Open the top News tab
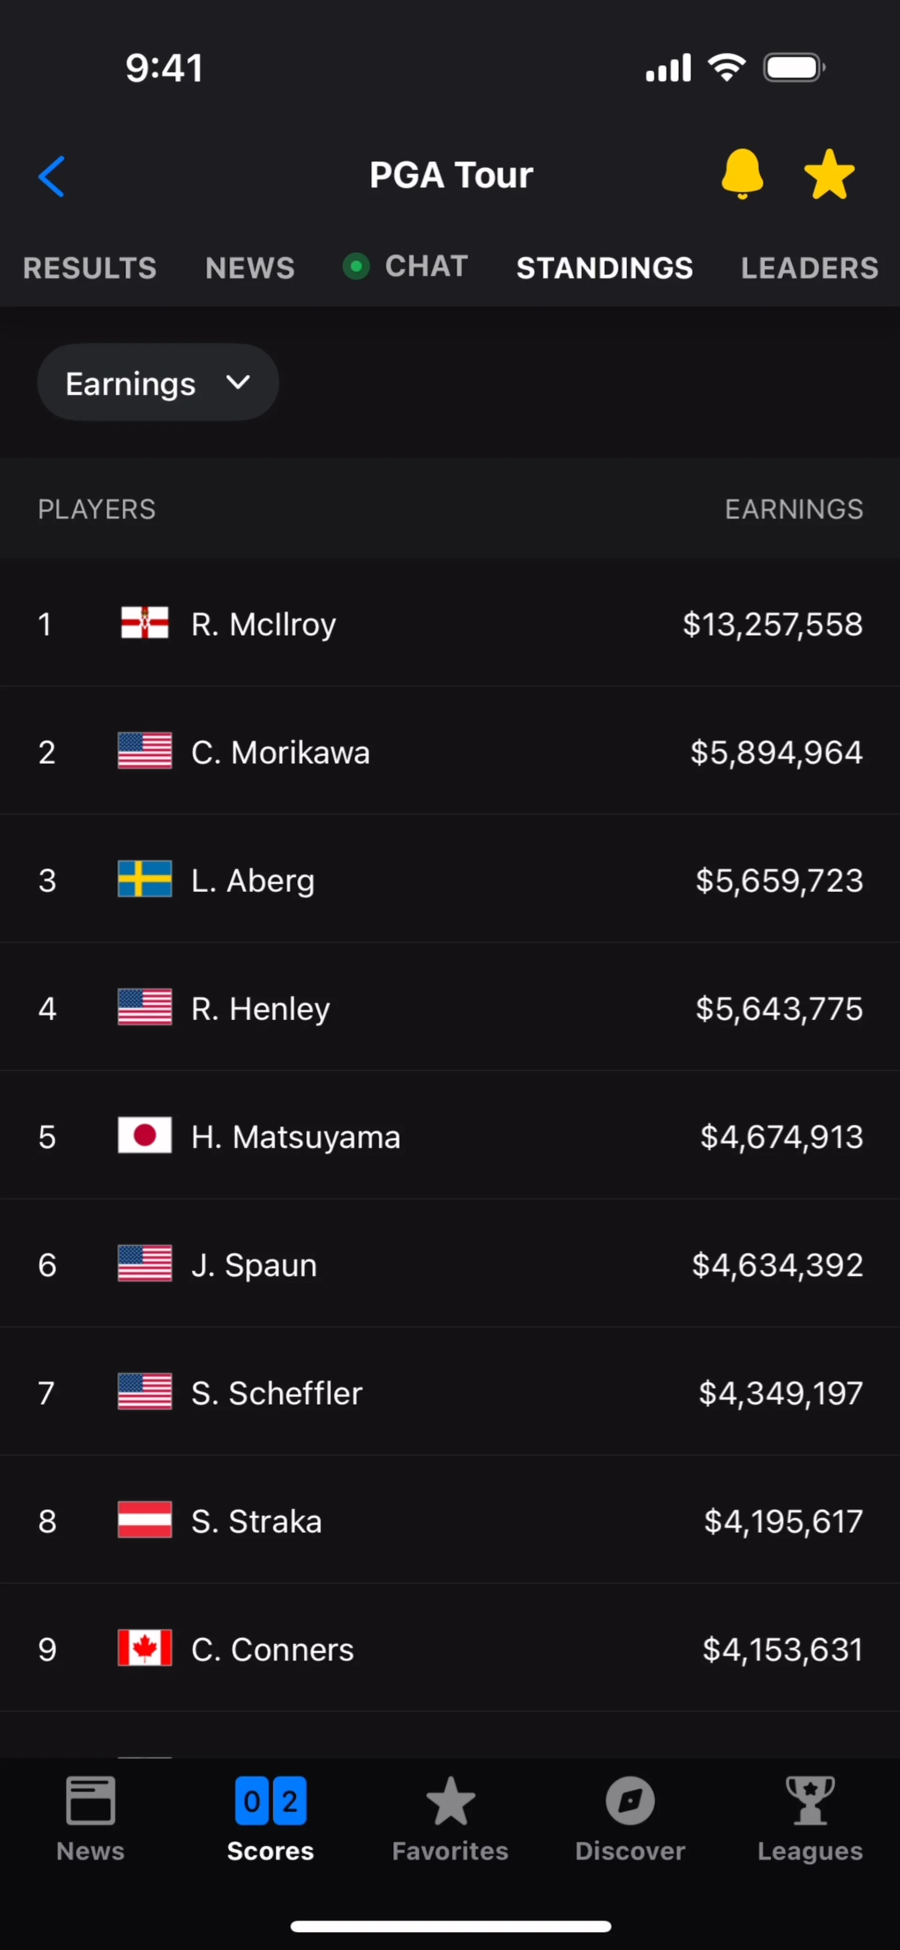Screen dimensions: 900x1950 tap(250, 268)
